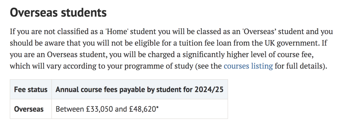
Task: Click the Annual course fees column header
Action: [x=140, y=89]
